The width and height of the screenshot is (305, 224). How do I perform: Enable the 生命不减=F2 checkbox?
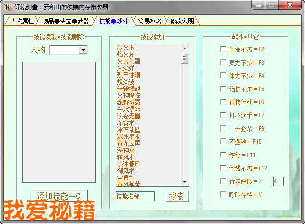point(223,49)
